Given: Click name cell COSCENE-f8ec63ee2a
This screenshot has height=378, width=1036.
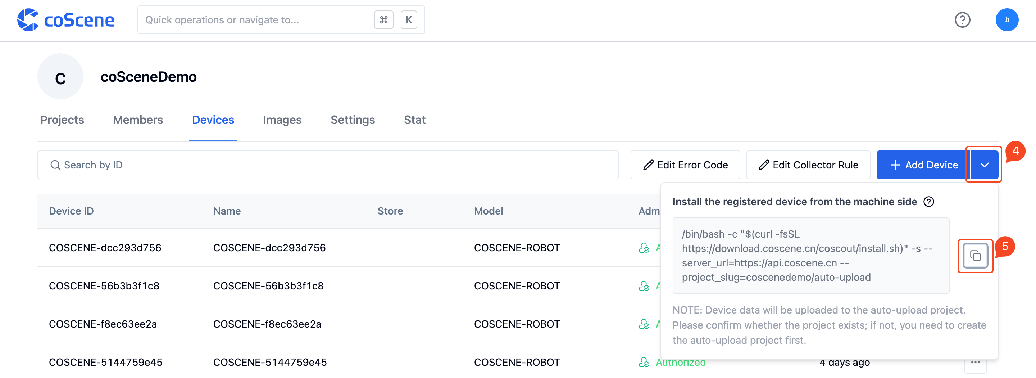Looking at the screenshot, I should [x=267, y=324].
